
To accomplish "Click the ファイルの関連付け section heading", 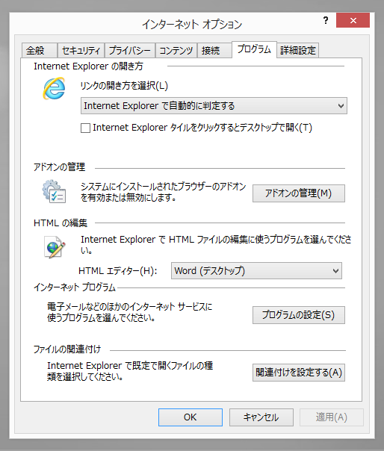I will (x=67, y=349).
